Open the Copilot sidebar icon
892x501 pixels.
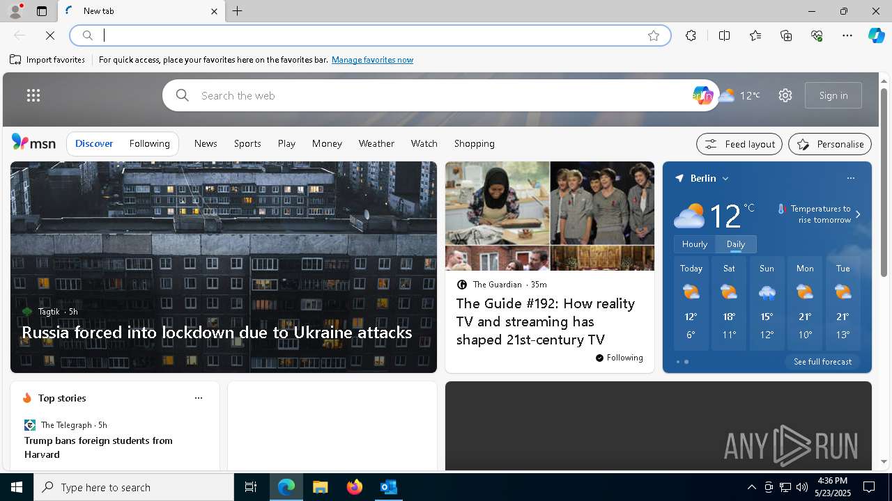[x=876, y=35]
